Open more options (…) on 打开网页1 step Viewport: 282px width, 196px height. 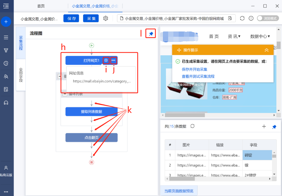pos(113,61)
